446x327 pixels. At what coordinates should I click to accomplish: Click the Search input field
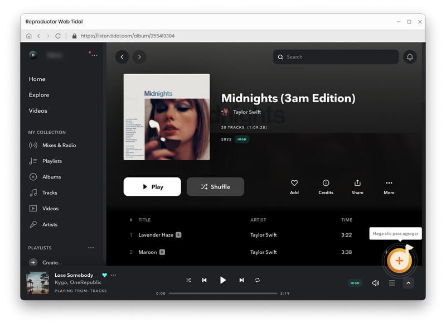point(336,57)
